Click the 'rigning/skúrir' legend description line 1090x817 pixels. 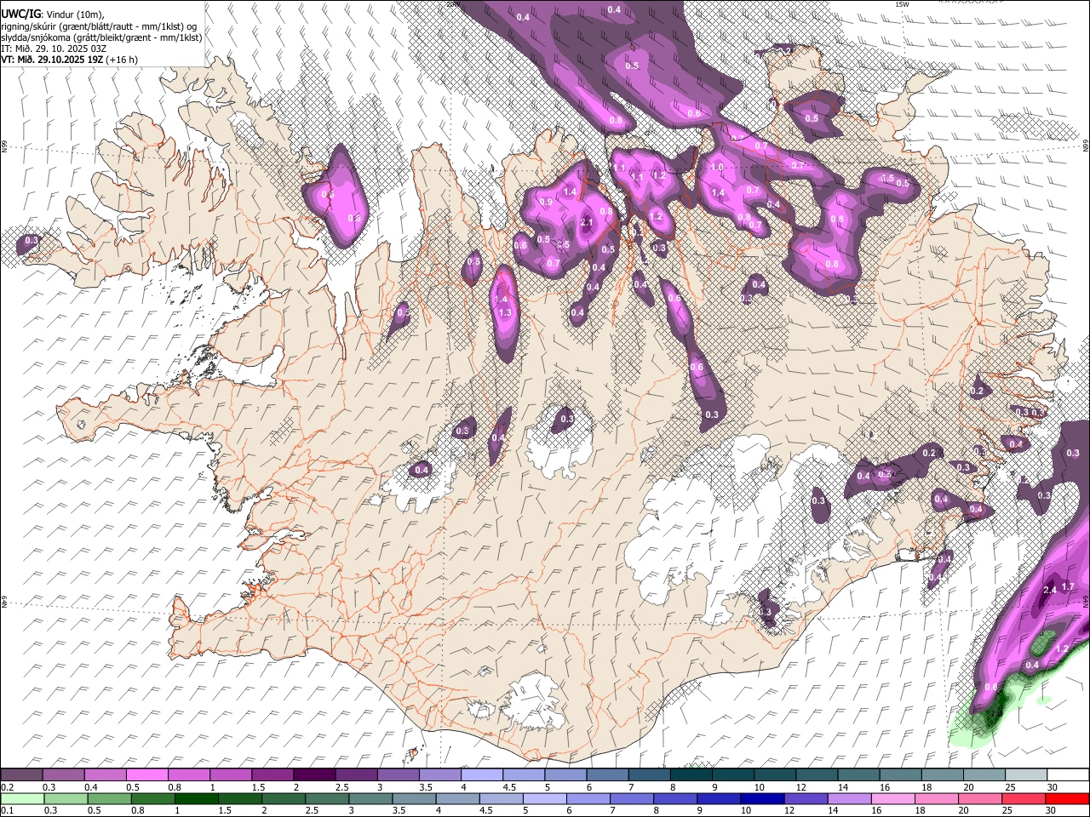pyautogui.click(x=99, y=26)
